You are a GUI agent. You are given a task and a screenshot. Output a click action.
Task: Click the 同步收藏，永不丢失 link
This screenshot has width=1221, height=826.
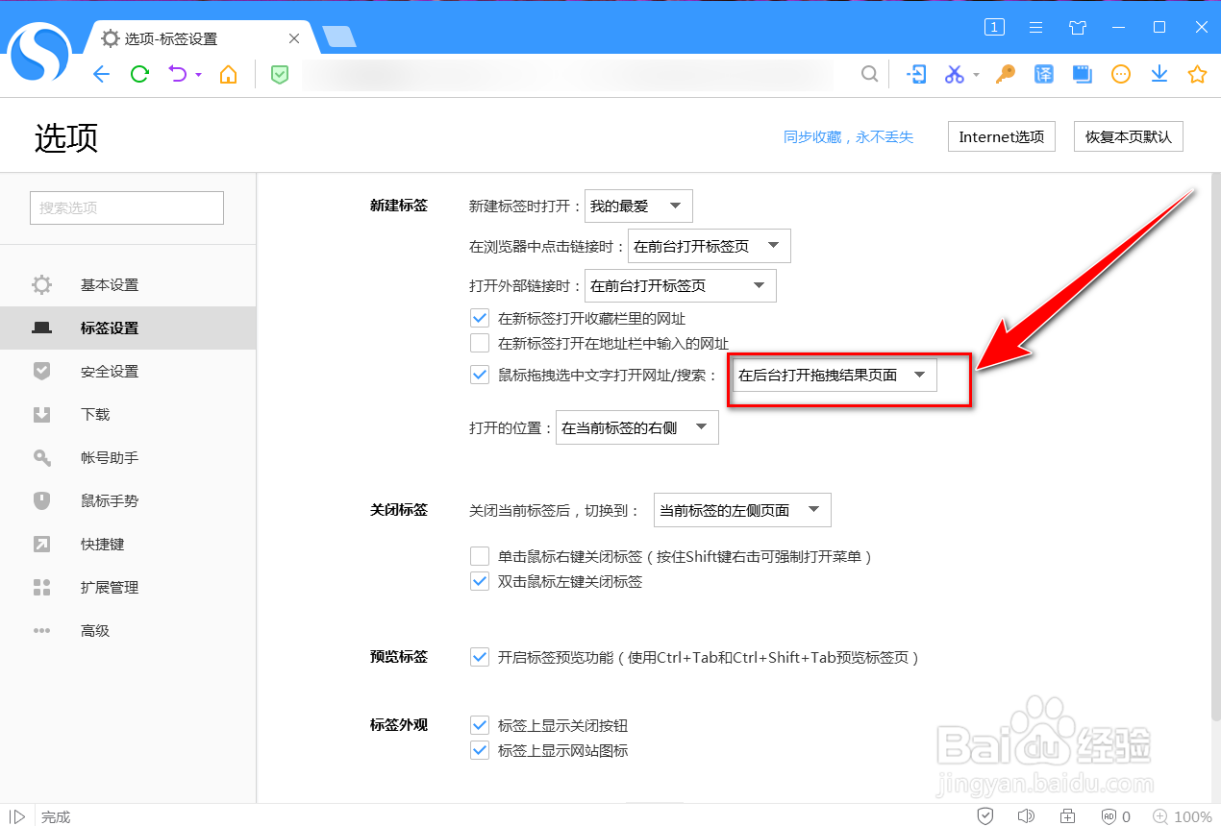849,136
